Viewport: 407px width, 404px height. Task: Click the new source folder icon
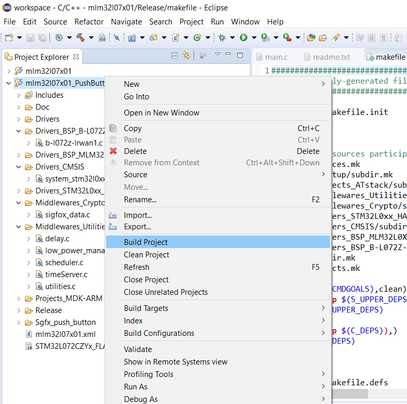click(154, 37)
